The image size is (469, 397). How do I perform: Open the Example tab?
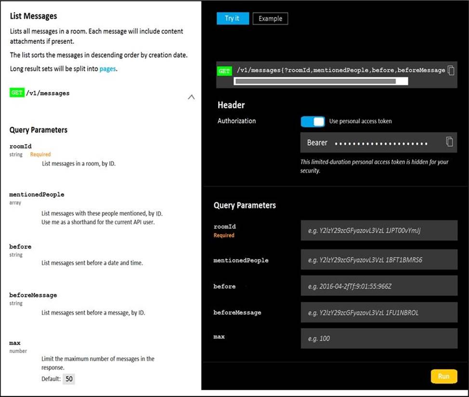270,18
